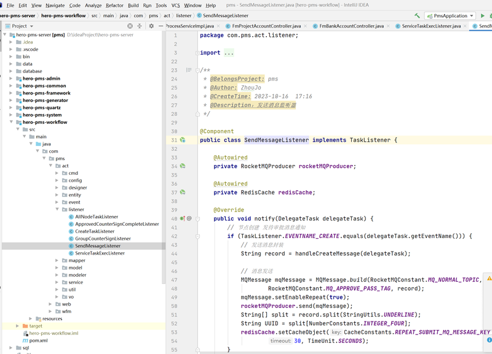This screenshot has width=492, height=354.
Task: Click the pms breadcrumb in navigation bar
Action: click(x=153, y=16)
